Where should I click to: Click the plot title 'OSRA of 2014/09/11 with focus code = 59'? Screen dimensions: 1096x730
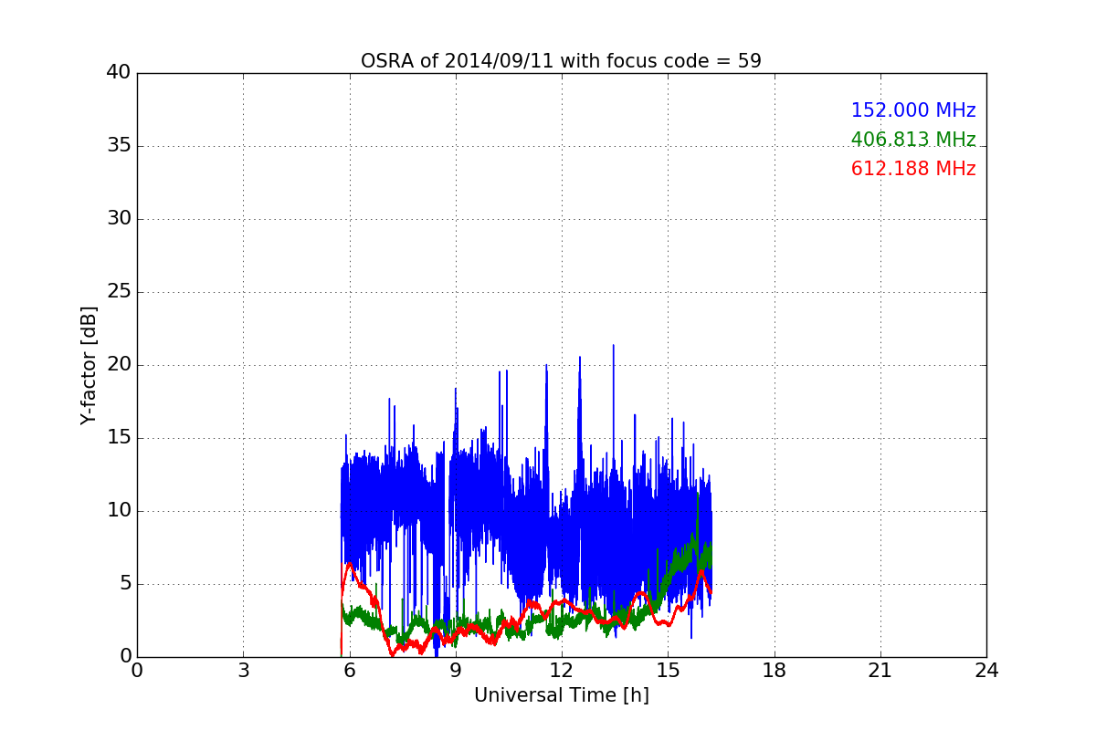pos(561,61)
